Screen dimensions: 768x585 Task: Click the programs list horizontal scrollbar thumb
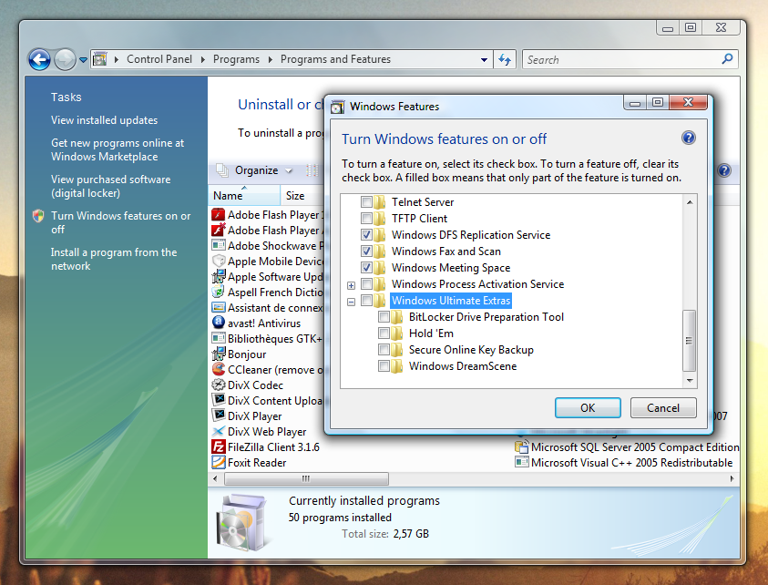[x=307, y=478]
